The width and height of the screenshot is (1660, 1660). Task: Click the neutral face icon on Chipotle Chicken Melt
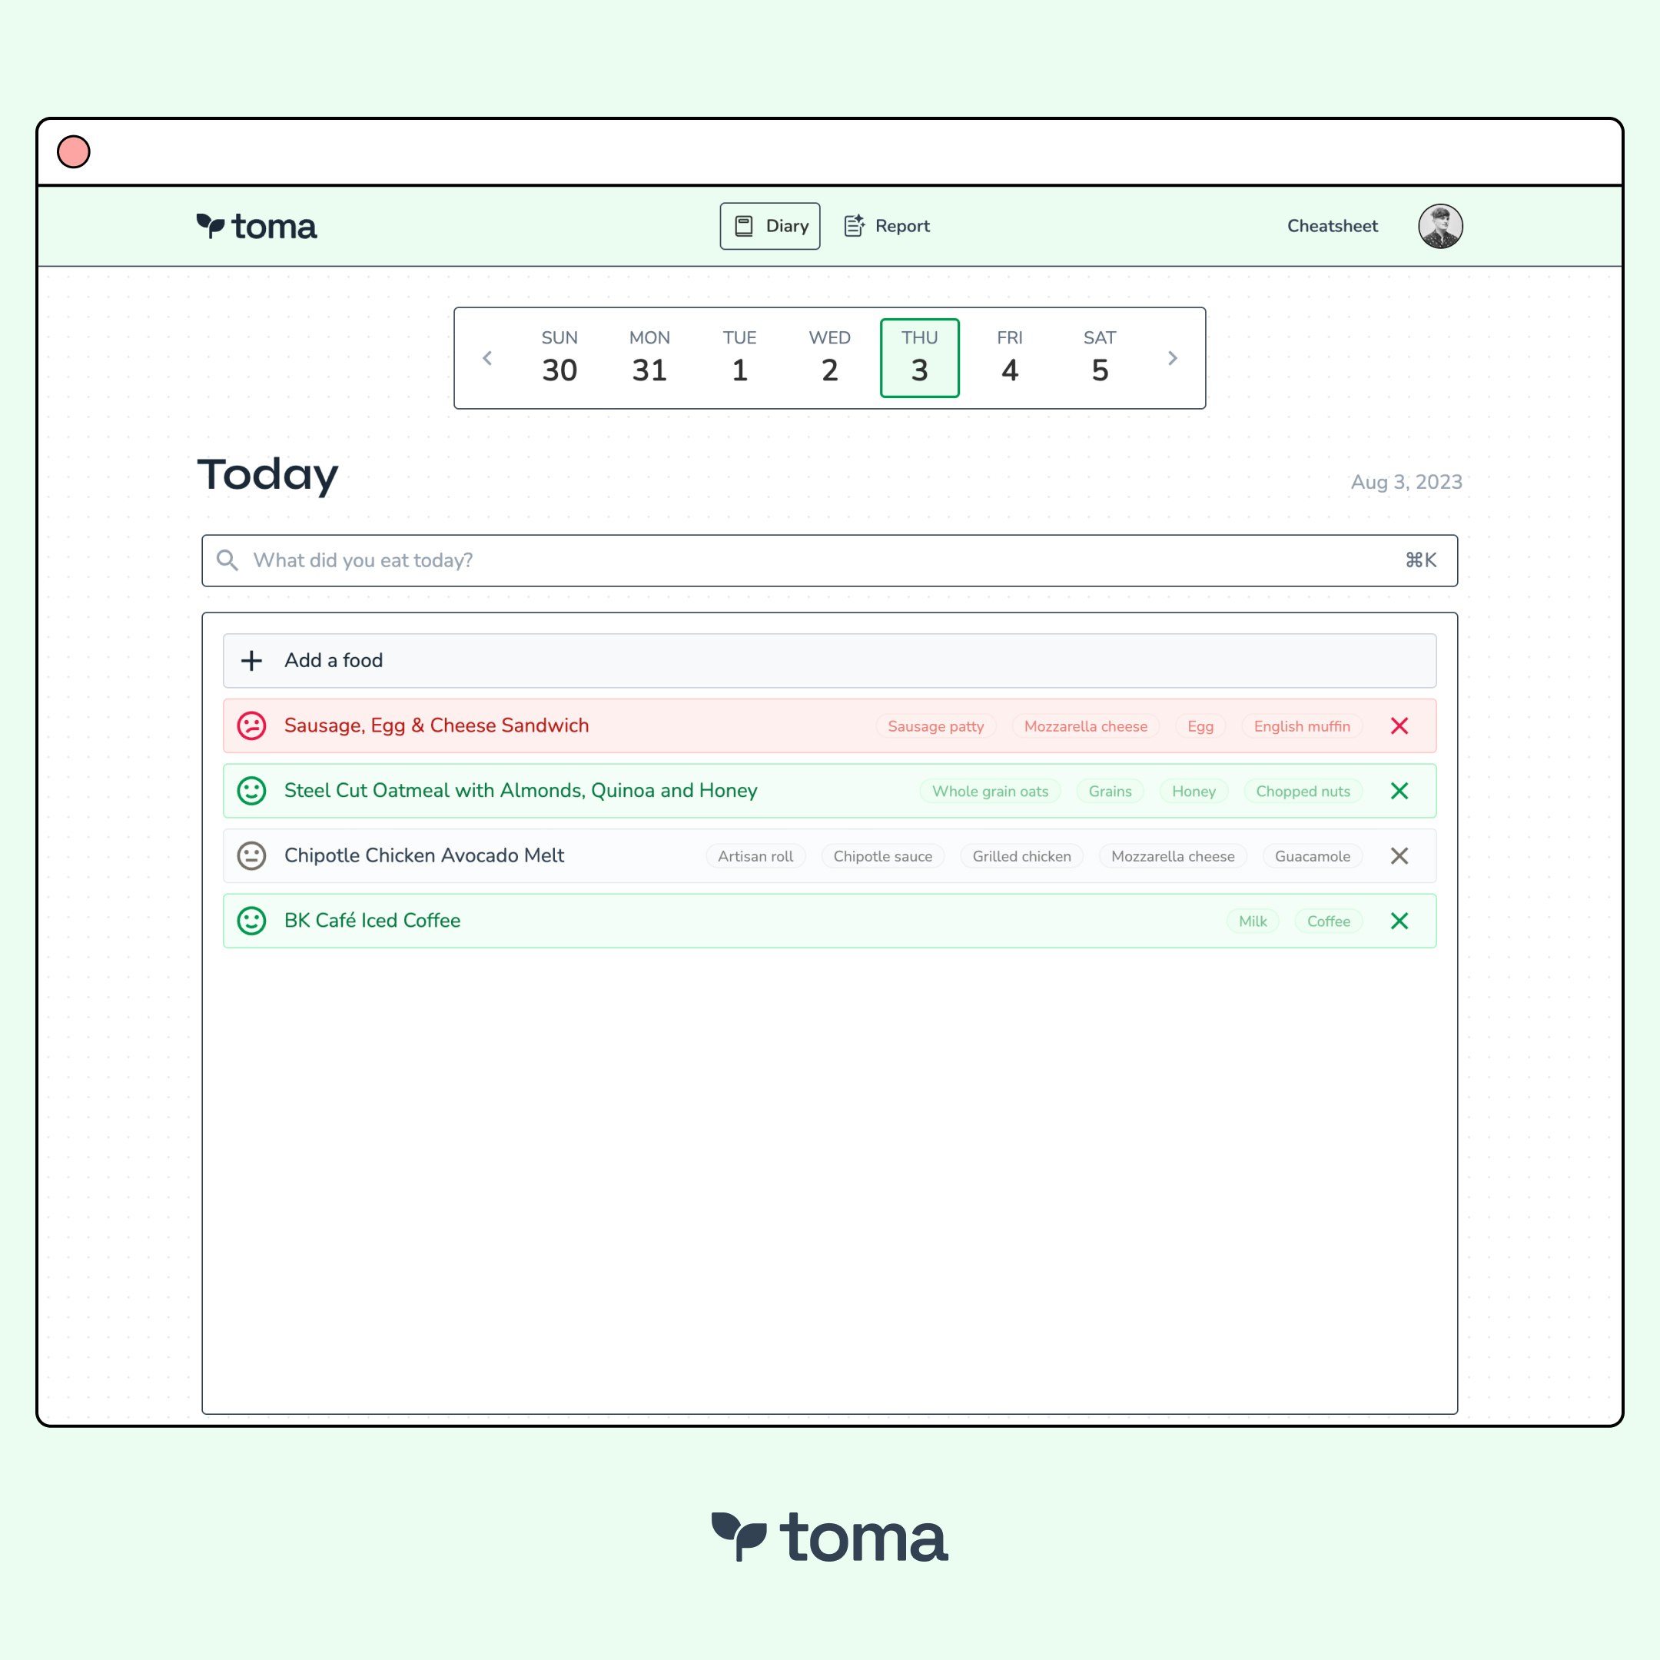(x=251, y=856)
